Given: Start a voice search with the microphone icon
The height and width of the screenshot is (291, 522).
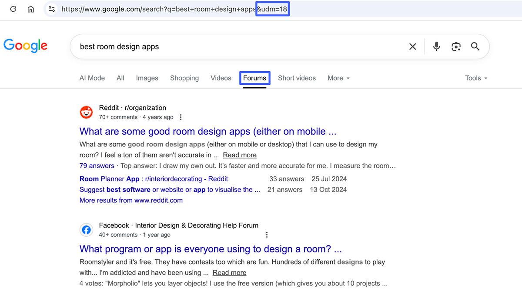Looking at the screenshot, I should click(x=436, y=46).
